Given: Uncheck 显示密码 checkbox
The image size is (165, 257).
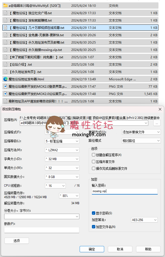Looking at the screenshot, I should pos(93,213).
